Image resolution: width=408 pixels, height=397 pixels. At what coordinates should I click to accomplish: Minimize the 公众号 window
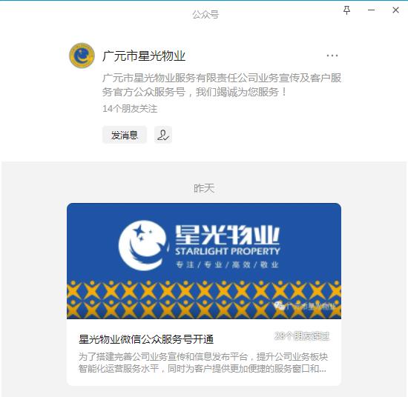[x=371, y=10]
